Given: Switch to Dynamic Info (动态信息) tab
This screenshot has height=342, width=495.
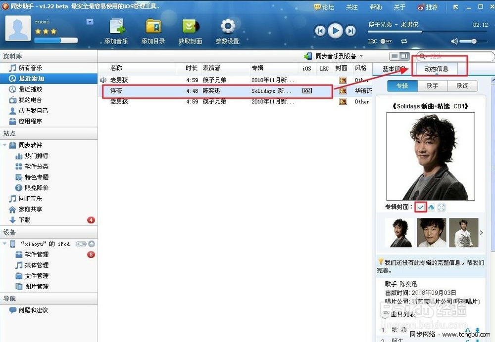Looking at the screenshot, I should point(437,69).
